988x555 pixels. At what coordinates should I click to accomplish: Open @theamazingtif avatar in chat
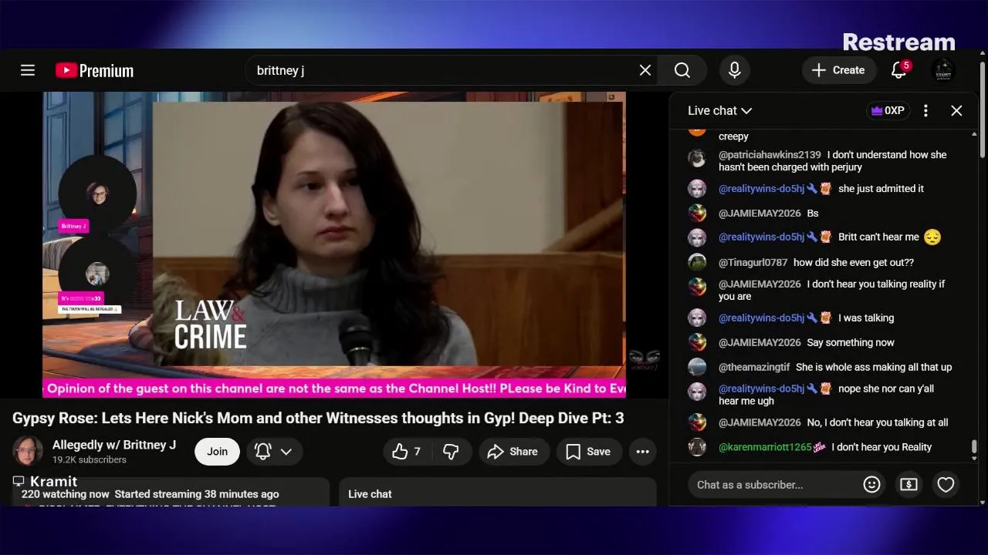pyautogui.click(x=697, y=367)
